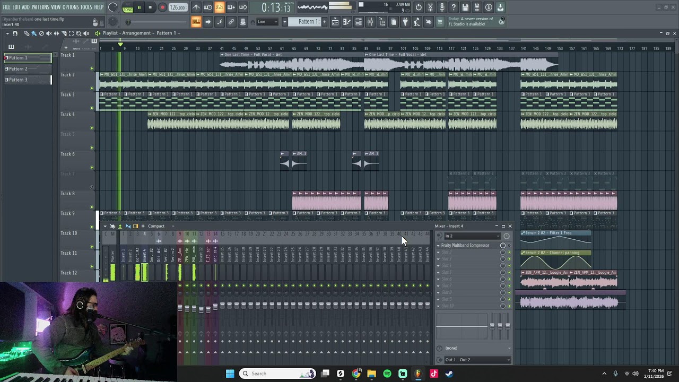Open the playlist Pattern 1 breadcrumb dropdown

168,33
